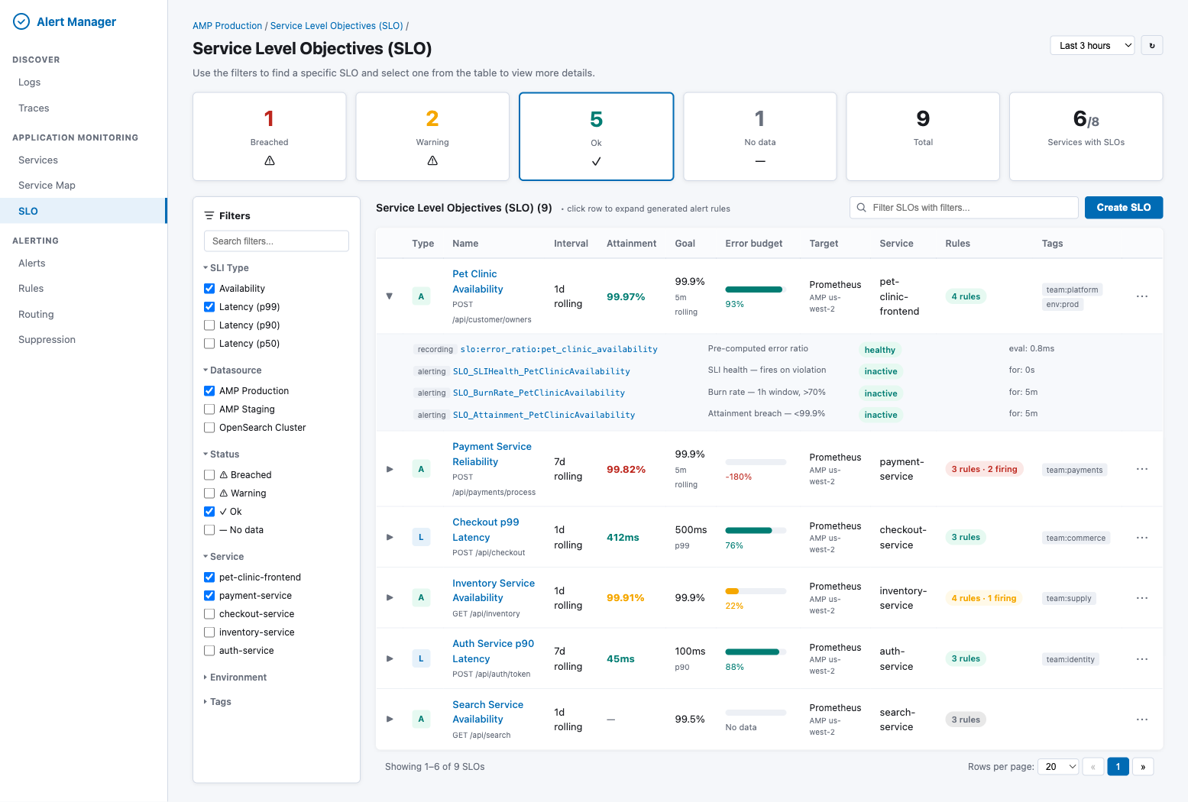Click the checkmark icon inside the Ok card
Image resolution: width=1188 pixels, height=802 pixels.
click(596, 161)
